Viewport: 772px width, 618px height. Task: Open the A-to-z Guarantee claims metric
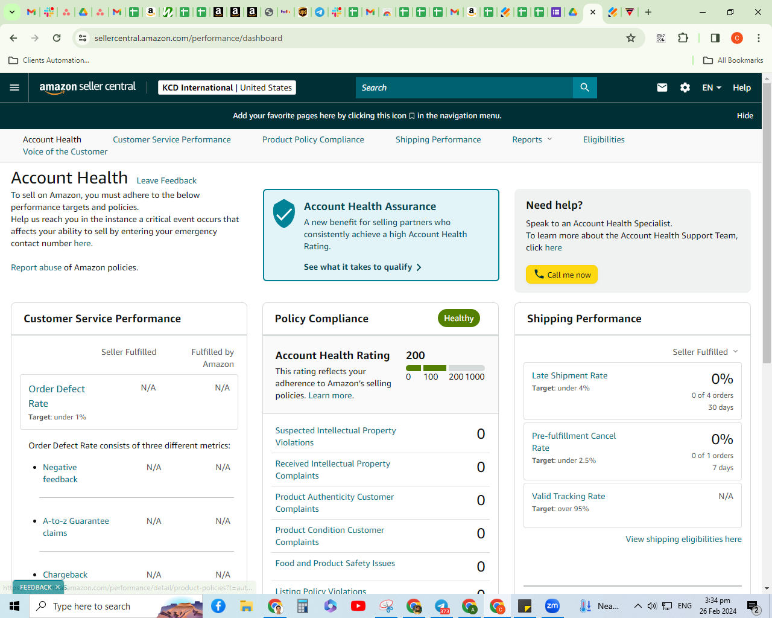coord(76,527)
